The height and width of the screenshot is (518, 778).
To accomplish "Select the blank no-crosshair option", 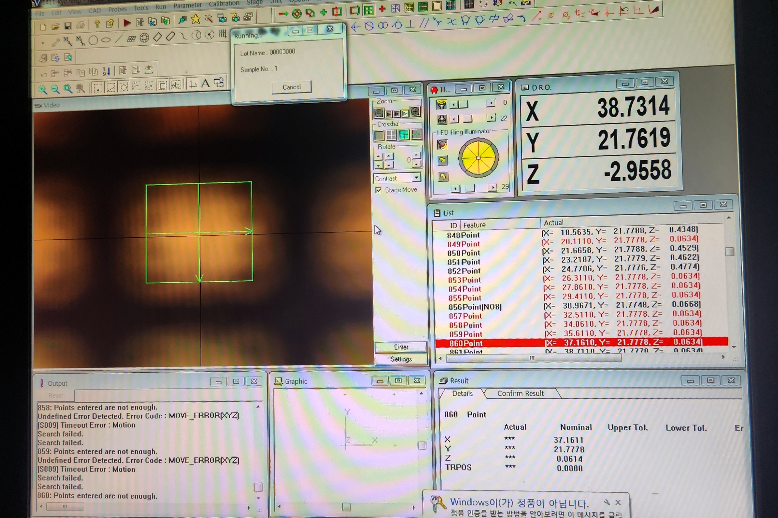I will pos(379,135).
